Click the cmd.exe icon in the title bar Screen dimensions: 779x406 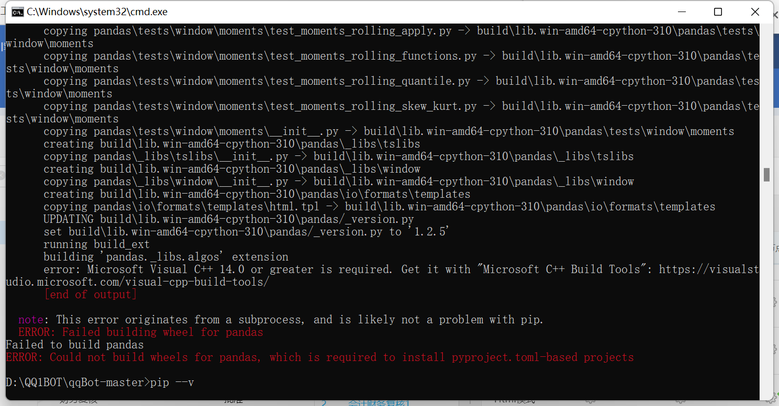(x=17, y=12)
